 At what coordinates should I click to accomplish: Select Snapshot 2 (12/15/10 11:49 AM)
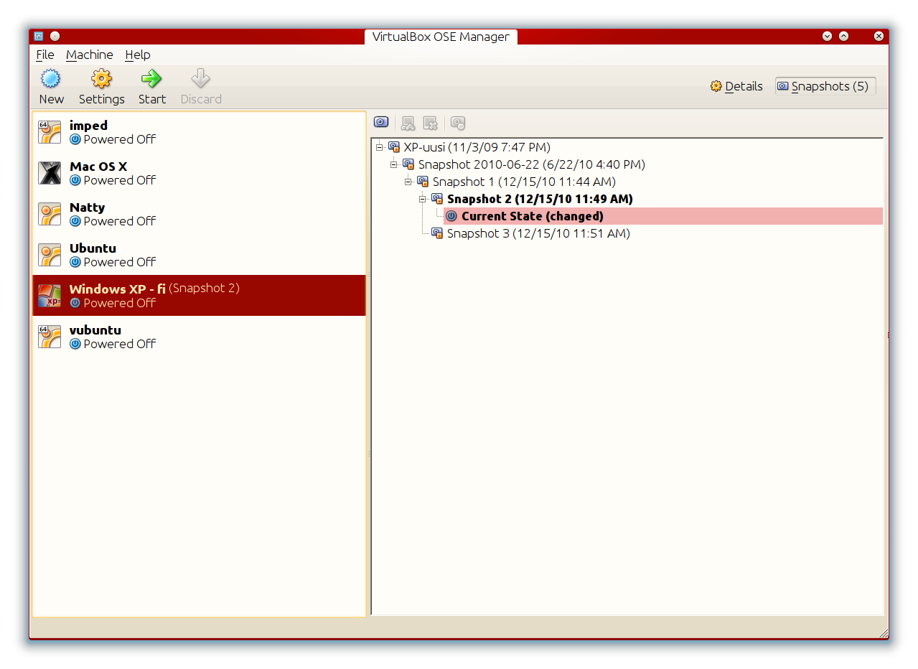540,199
